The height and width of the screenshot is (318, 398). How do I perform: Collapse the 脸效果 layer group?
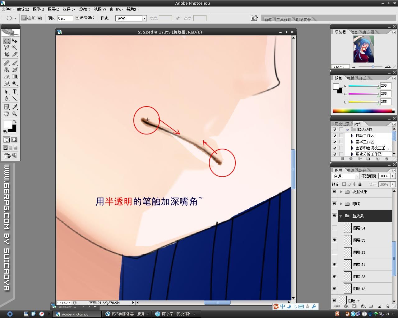341,216
